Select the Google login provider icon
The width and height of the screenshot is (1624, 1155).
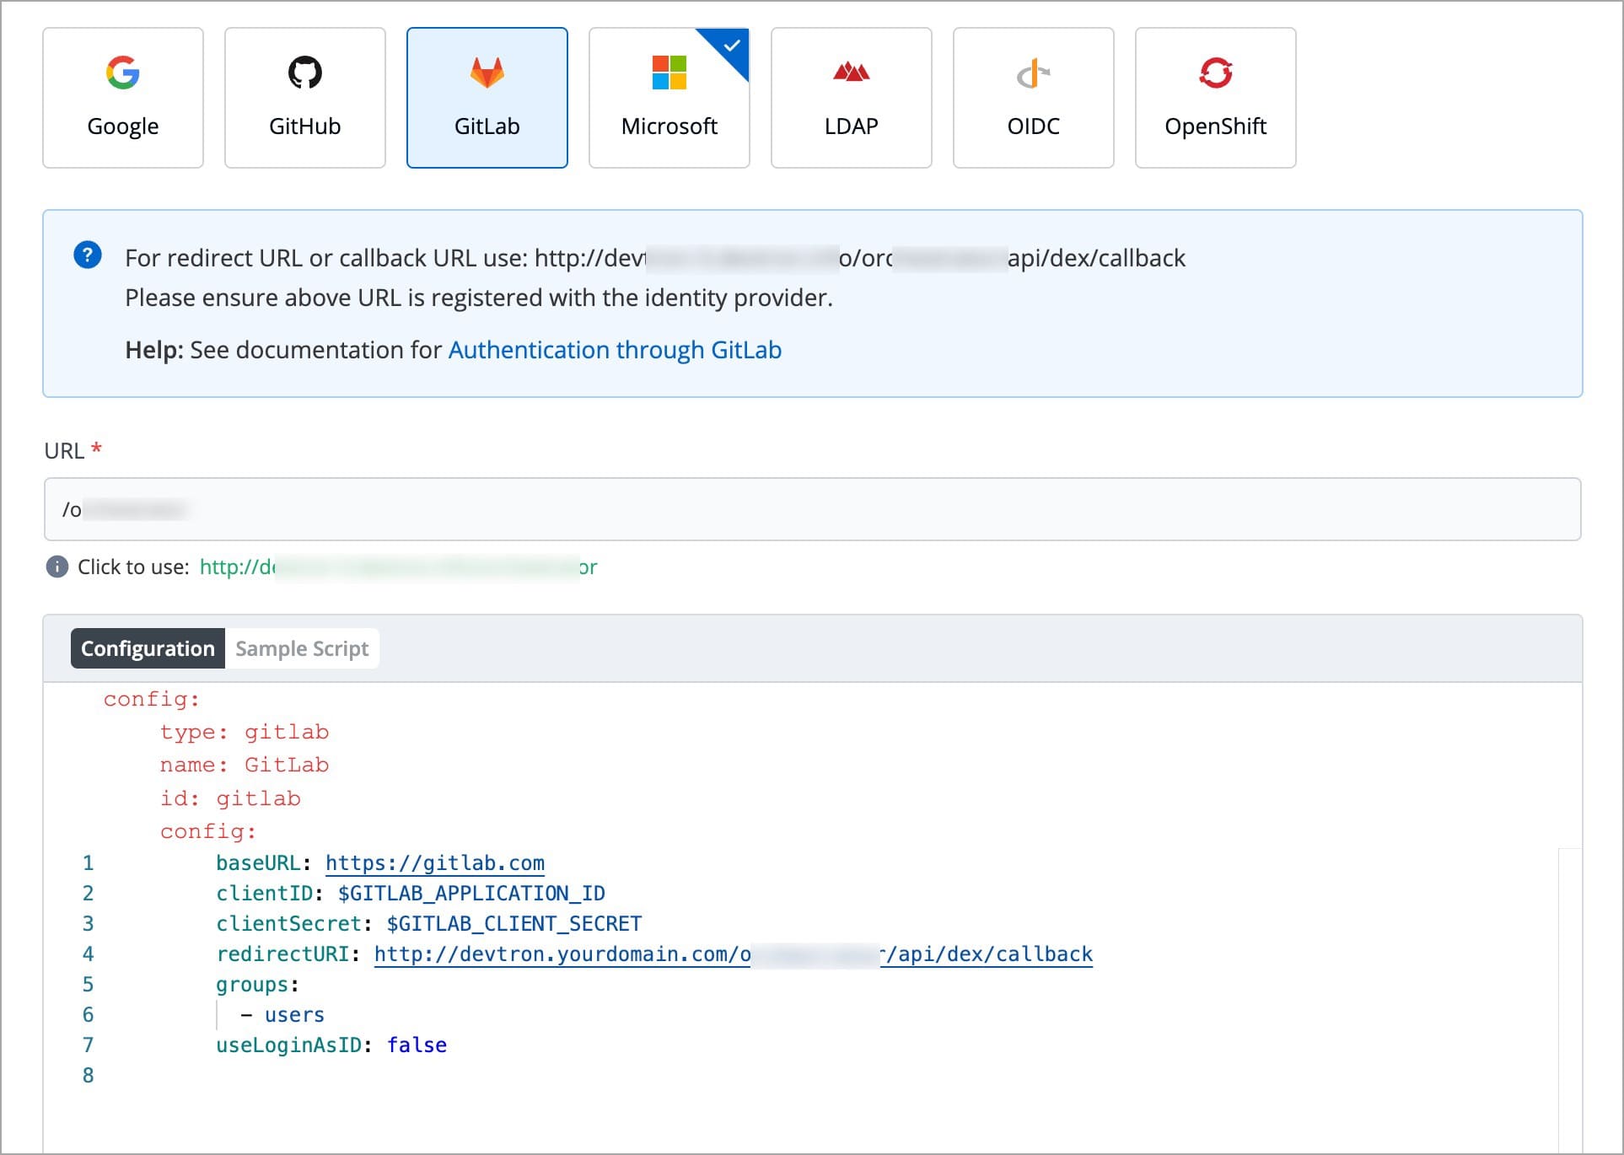pyautogui.click(x=123, y=73)
